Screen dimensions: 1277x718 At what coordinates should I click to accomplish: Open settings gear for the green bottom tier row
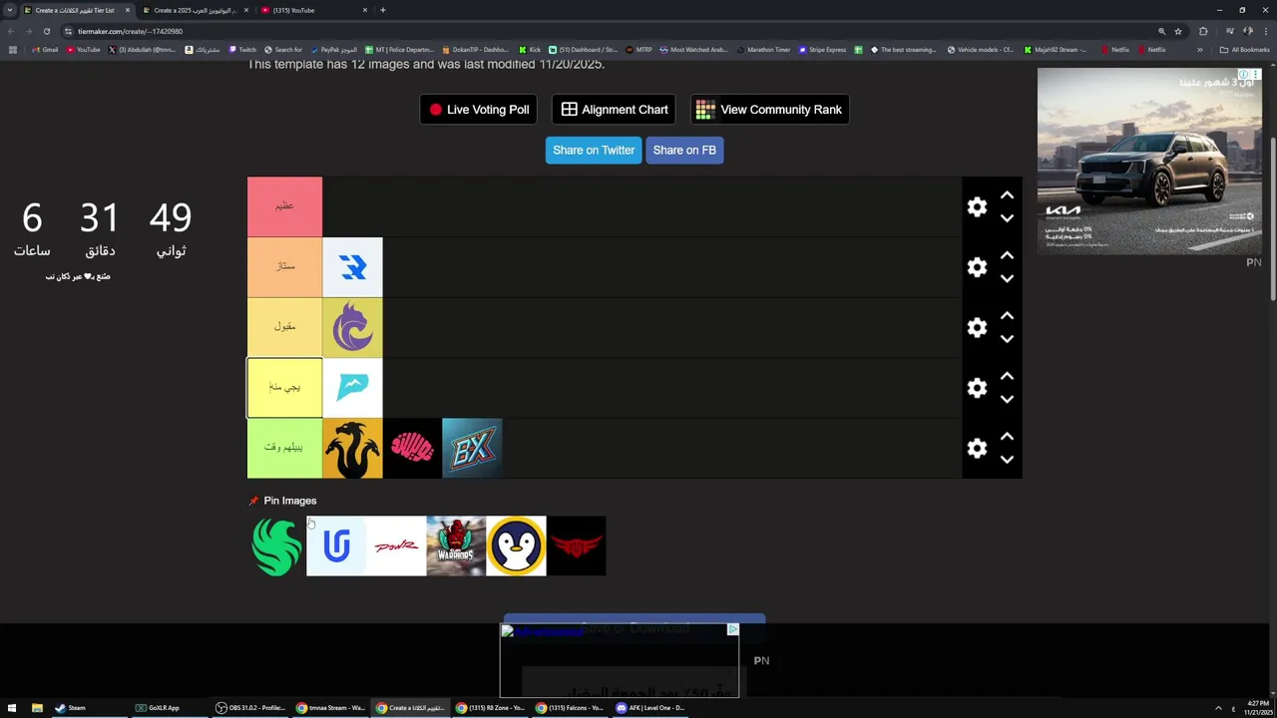[977, 448]
